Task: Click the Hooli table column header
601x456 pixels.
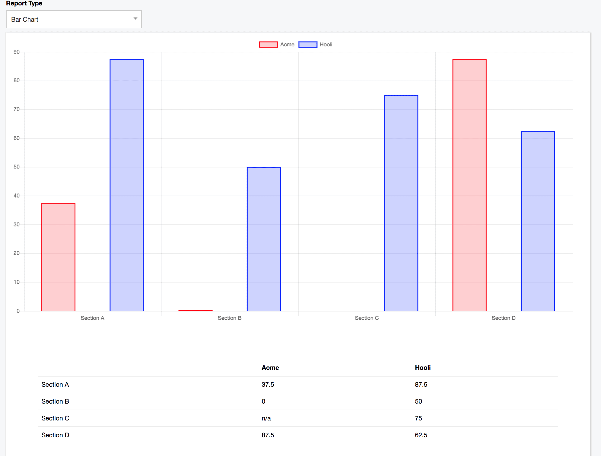Action: (423, 368)
